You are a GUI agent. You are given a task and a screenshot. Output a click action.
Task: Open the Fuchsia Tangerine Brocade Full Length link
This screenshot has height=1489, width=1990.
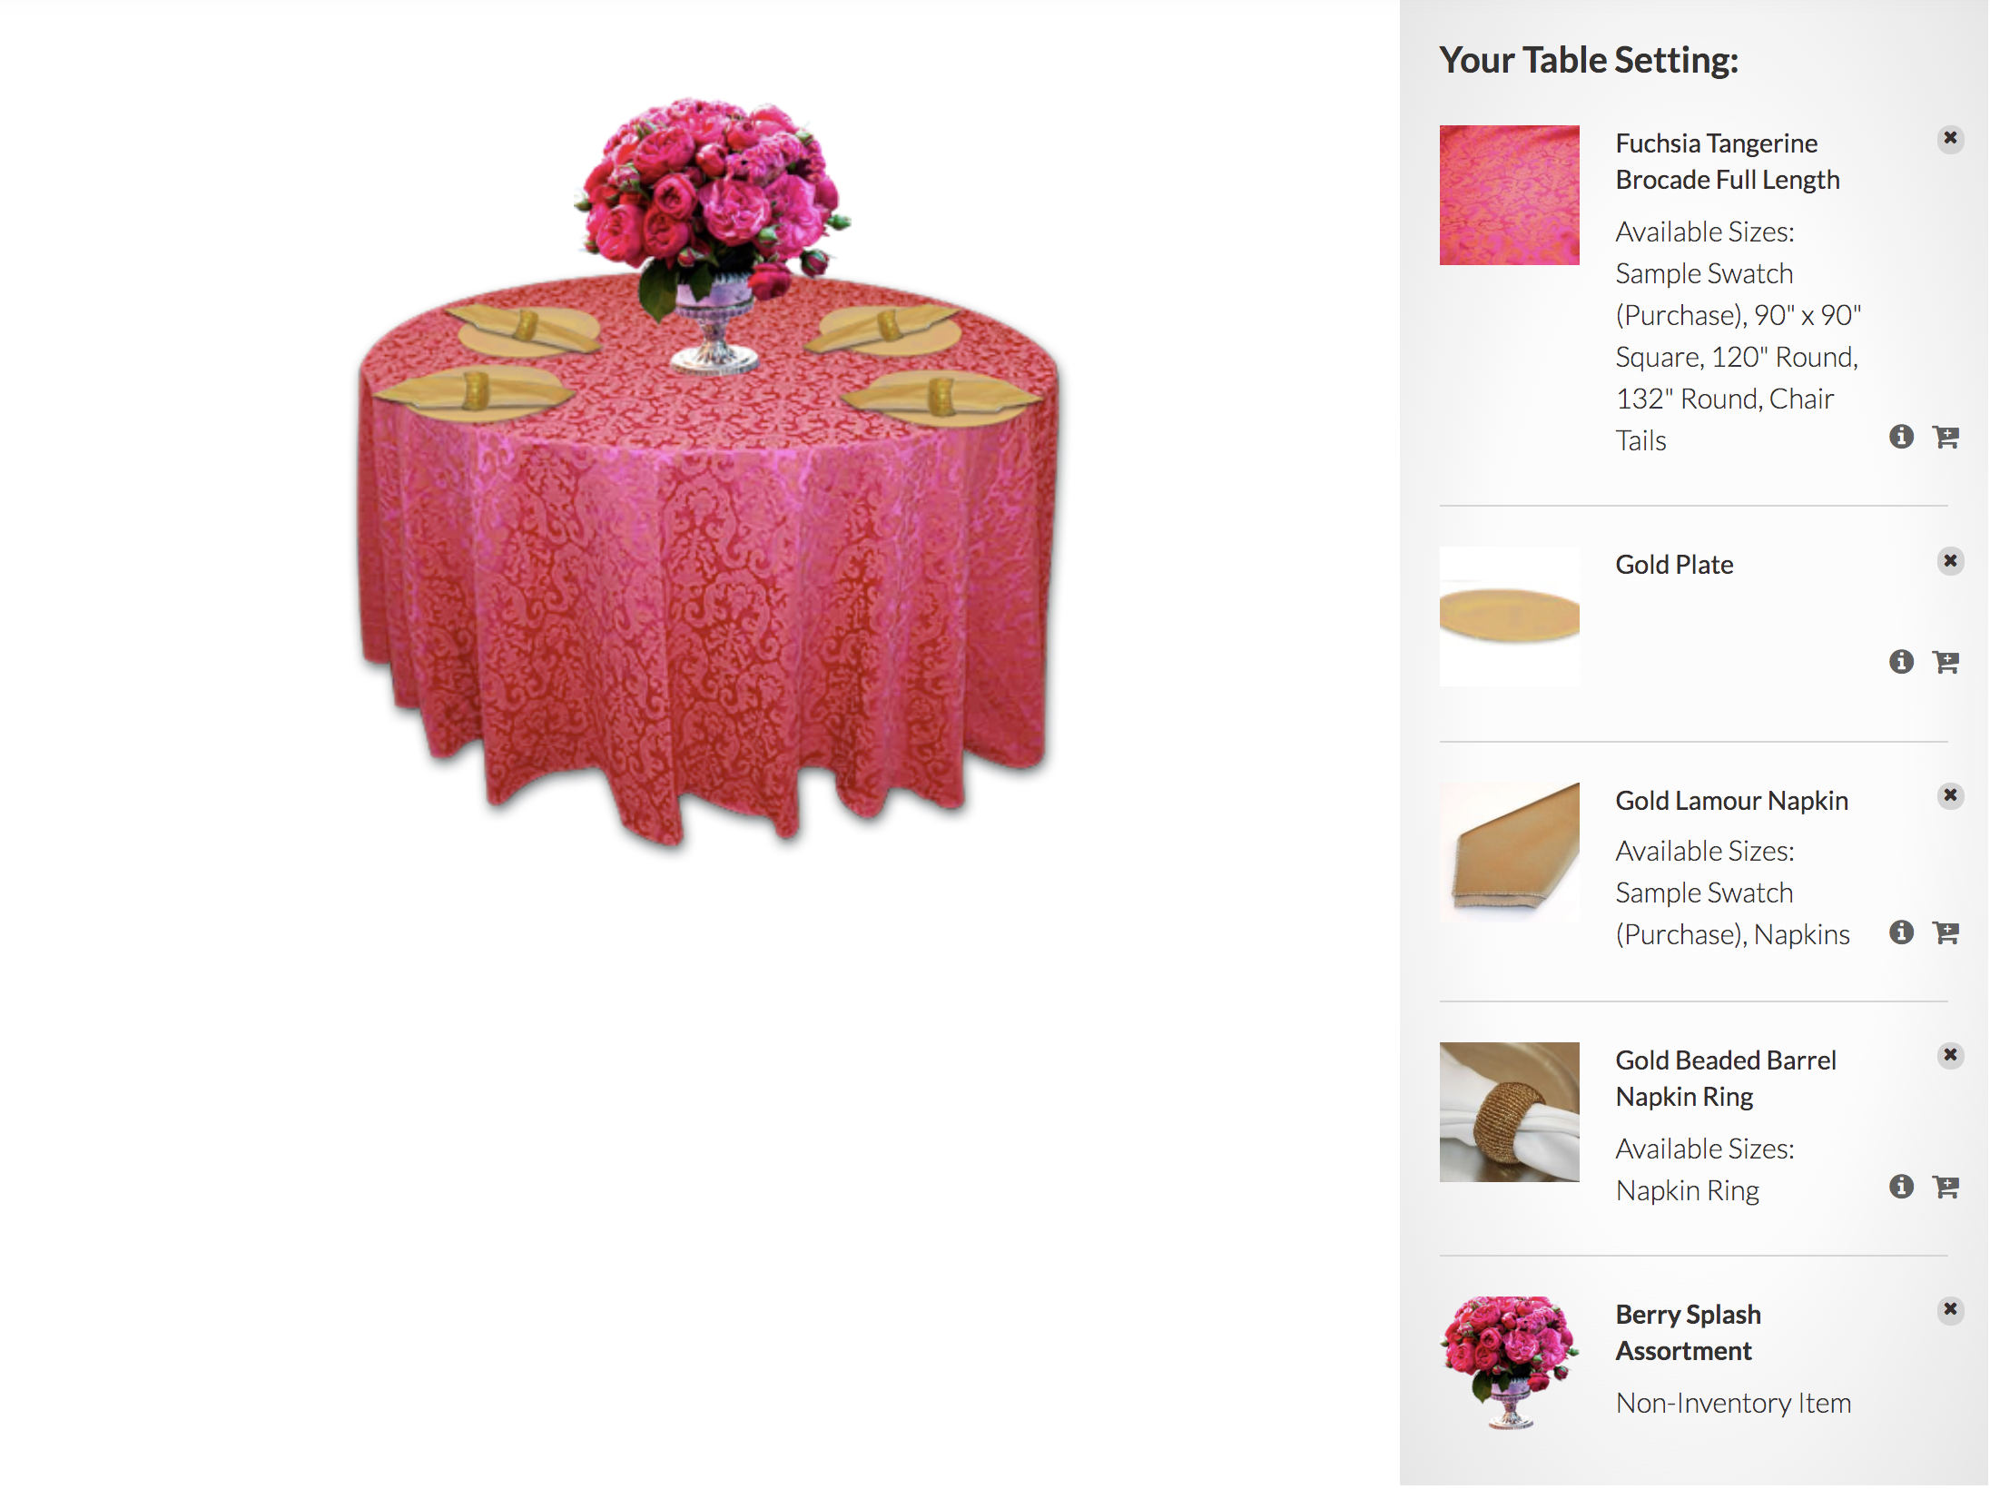(x=1727, y=162)
